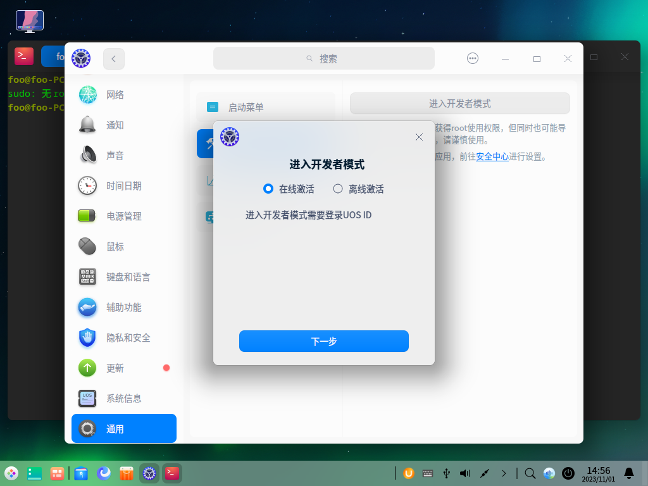Click the search field in Control Center

coord(323,58)
